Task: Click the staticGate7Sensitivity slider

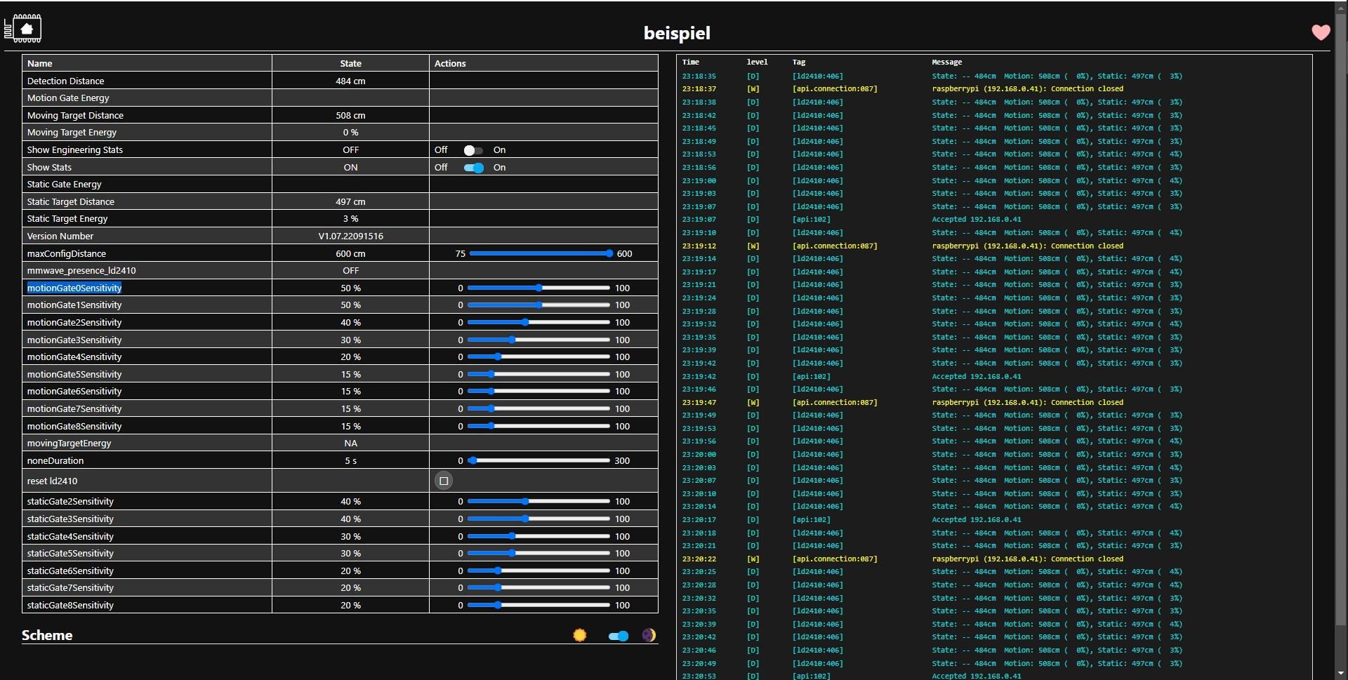Action: (x=538, y=588)
